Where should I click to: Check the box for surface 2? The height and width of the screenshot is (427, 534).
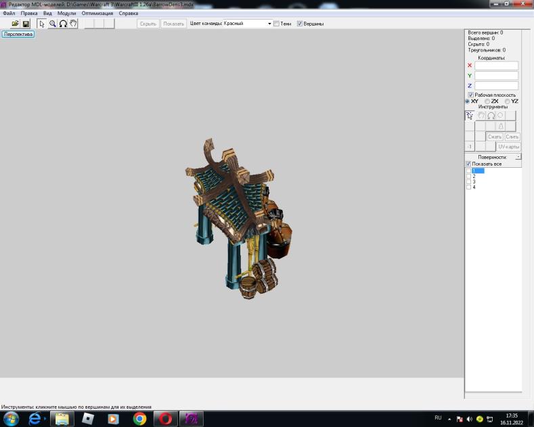[468, 176]
